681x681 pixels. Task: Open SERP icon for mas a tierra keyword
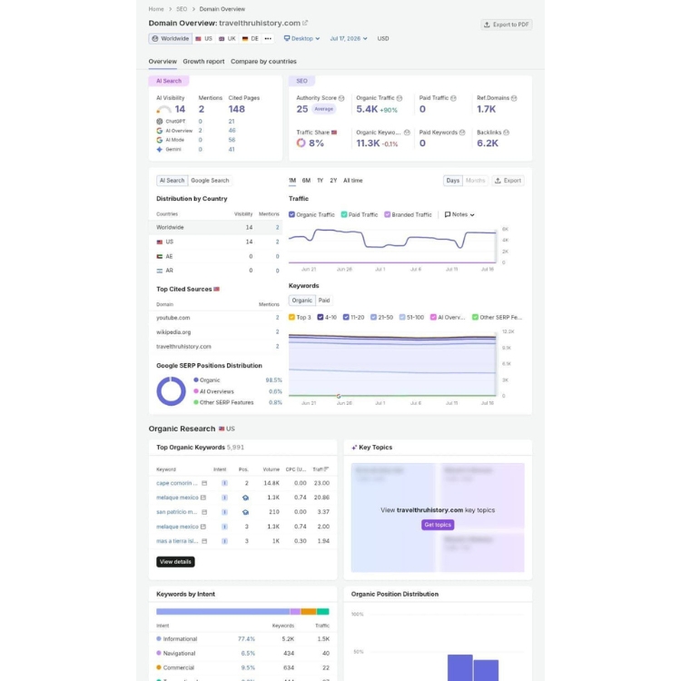tap(204, 541)
